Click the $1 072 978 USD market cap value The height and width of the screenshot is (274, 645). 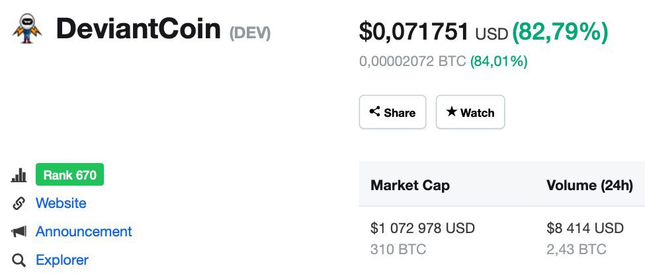point(423,228)
